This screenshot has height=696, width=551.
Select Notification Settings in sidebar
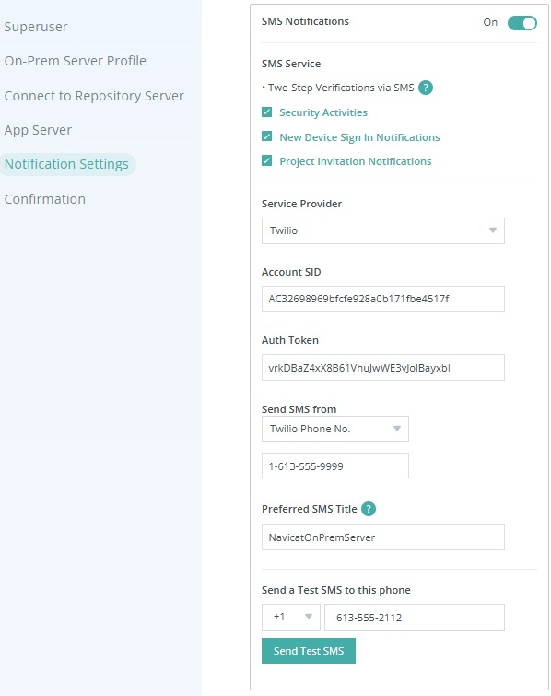(x=66, y=164)
